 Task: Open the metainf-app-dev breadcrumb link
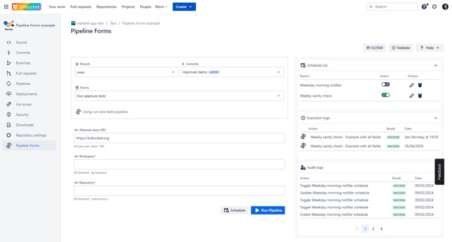click(90, 24)
